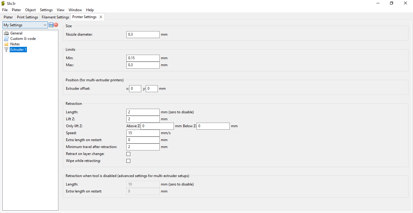This screenshot has width=413, height=213.
Task: Open the File menu
Action: coord(5,10)
